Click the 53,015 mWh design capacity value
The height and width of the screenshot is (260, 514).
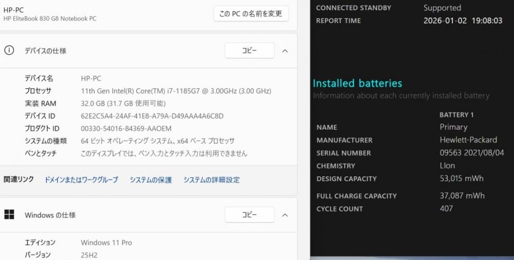(461, 178)
